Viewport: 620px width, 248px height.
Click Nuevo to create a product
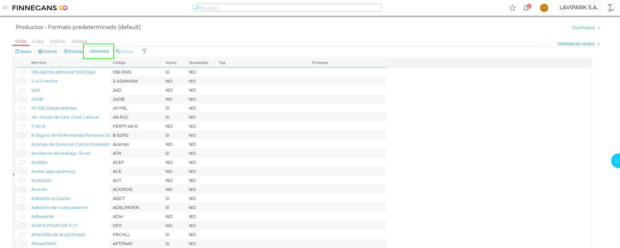point(24,52)
